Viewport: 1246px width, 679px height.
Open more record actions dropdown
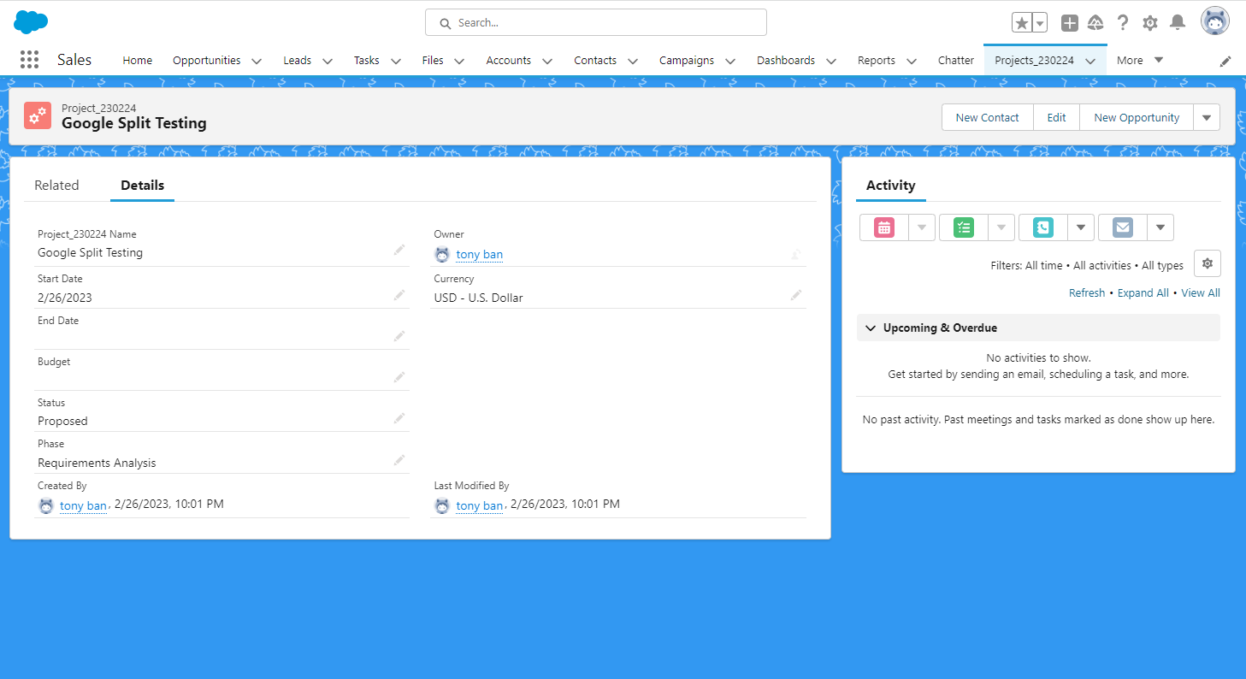1207,117
